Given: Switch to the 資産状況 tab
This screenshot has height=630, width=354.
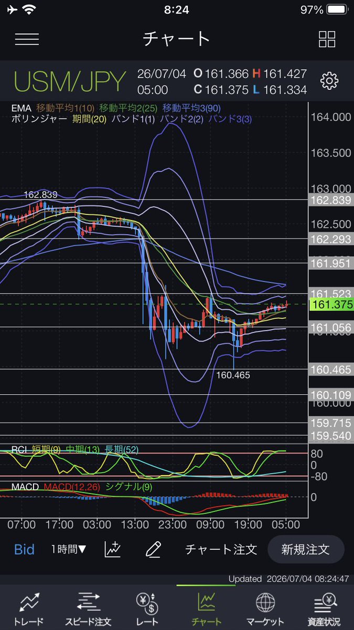Looking at the screenshot, I should click(x=324, y=609).
